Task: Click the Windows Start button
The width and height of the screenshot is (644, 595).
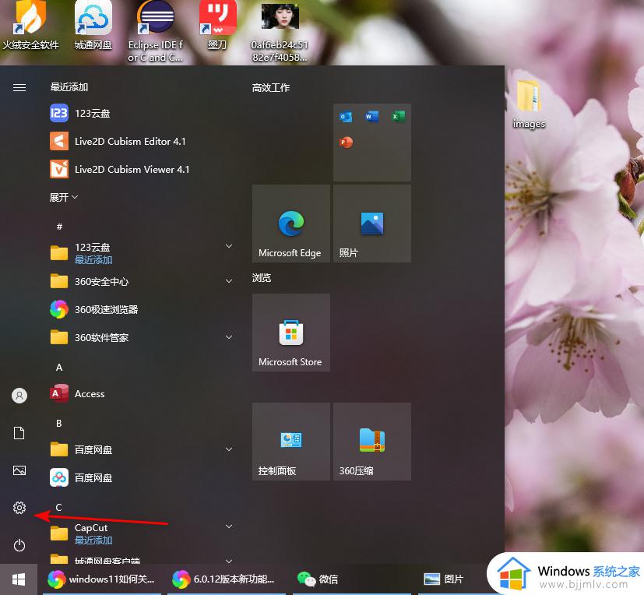Action: pos(19,579)
